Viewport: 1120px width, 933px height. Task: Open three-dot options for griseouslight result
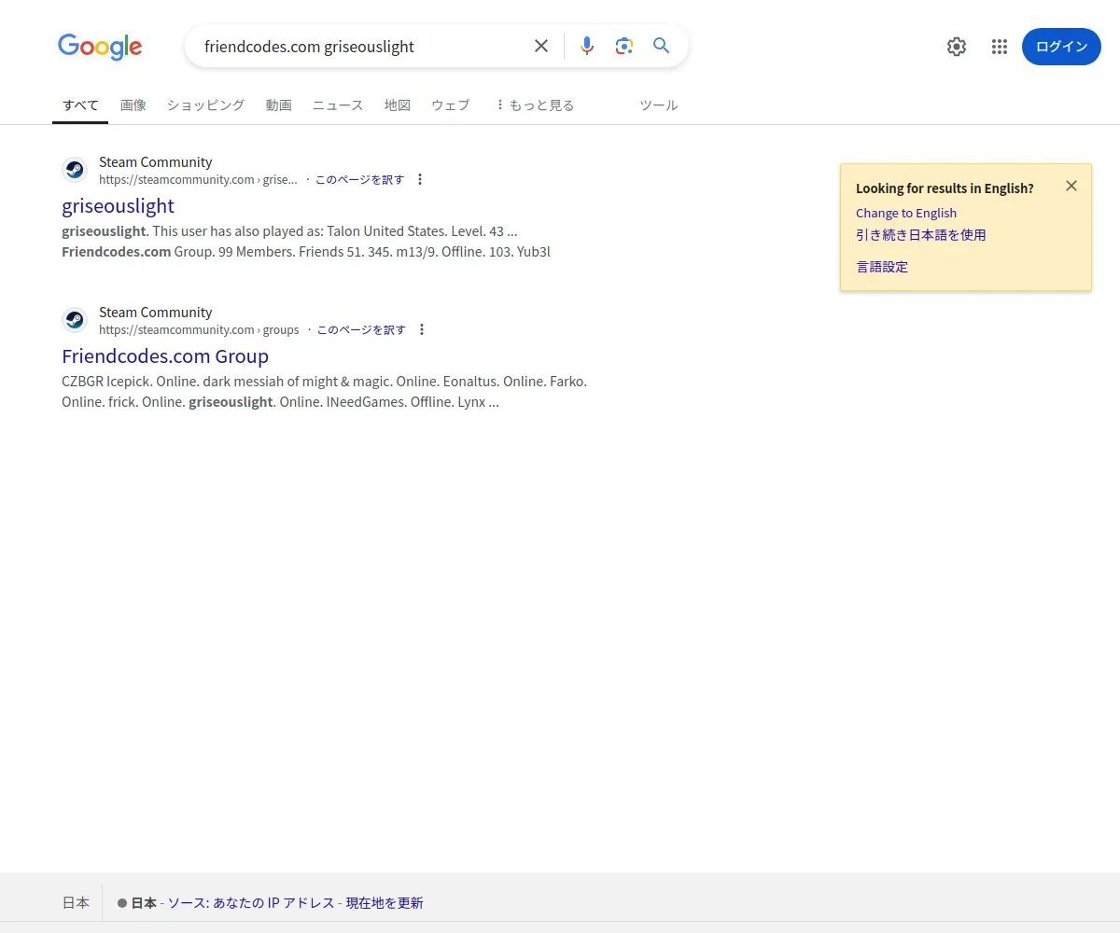coord(420,179)
